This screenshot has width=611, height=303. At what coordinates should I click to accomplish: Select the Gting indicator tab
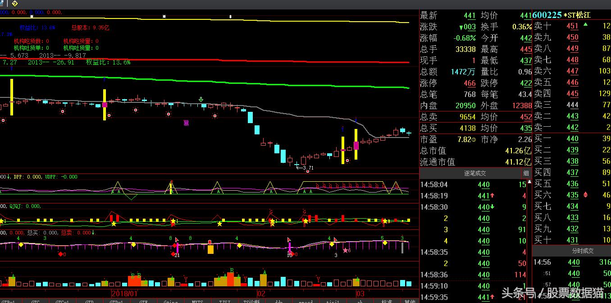[x=170, y=301]
